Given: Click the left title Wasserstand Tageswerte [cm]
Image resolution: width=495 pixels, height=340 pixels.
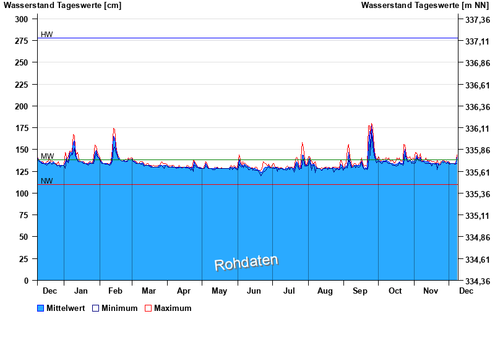Looking at the screenshot, I should (62, 6).
